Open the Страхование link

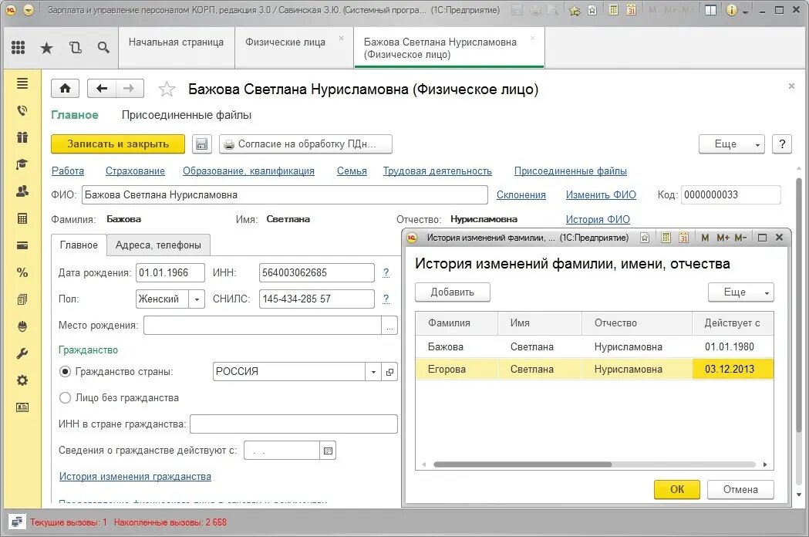click(x=135, y=171)
